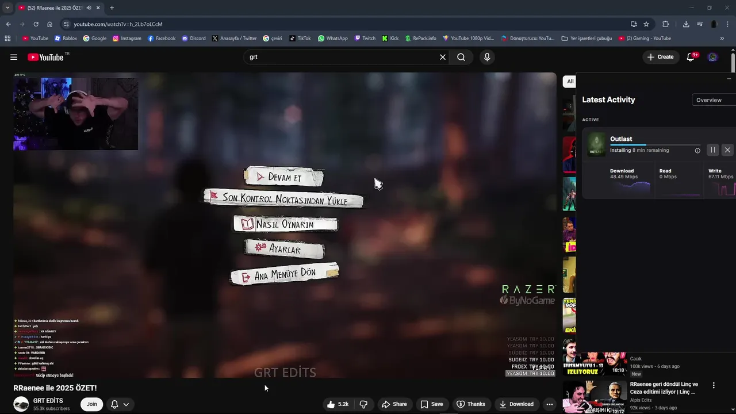Open the Anasayfa / Twitter bookmark
Image resolution: width=736 pixels, height=414 pixels.
(235, 39)
